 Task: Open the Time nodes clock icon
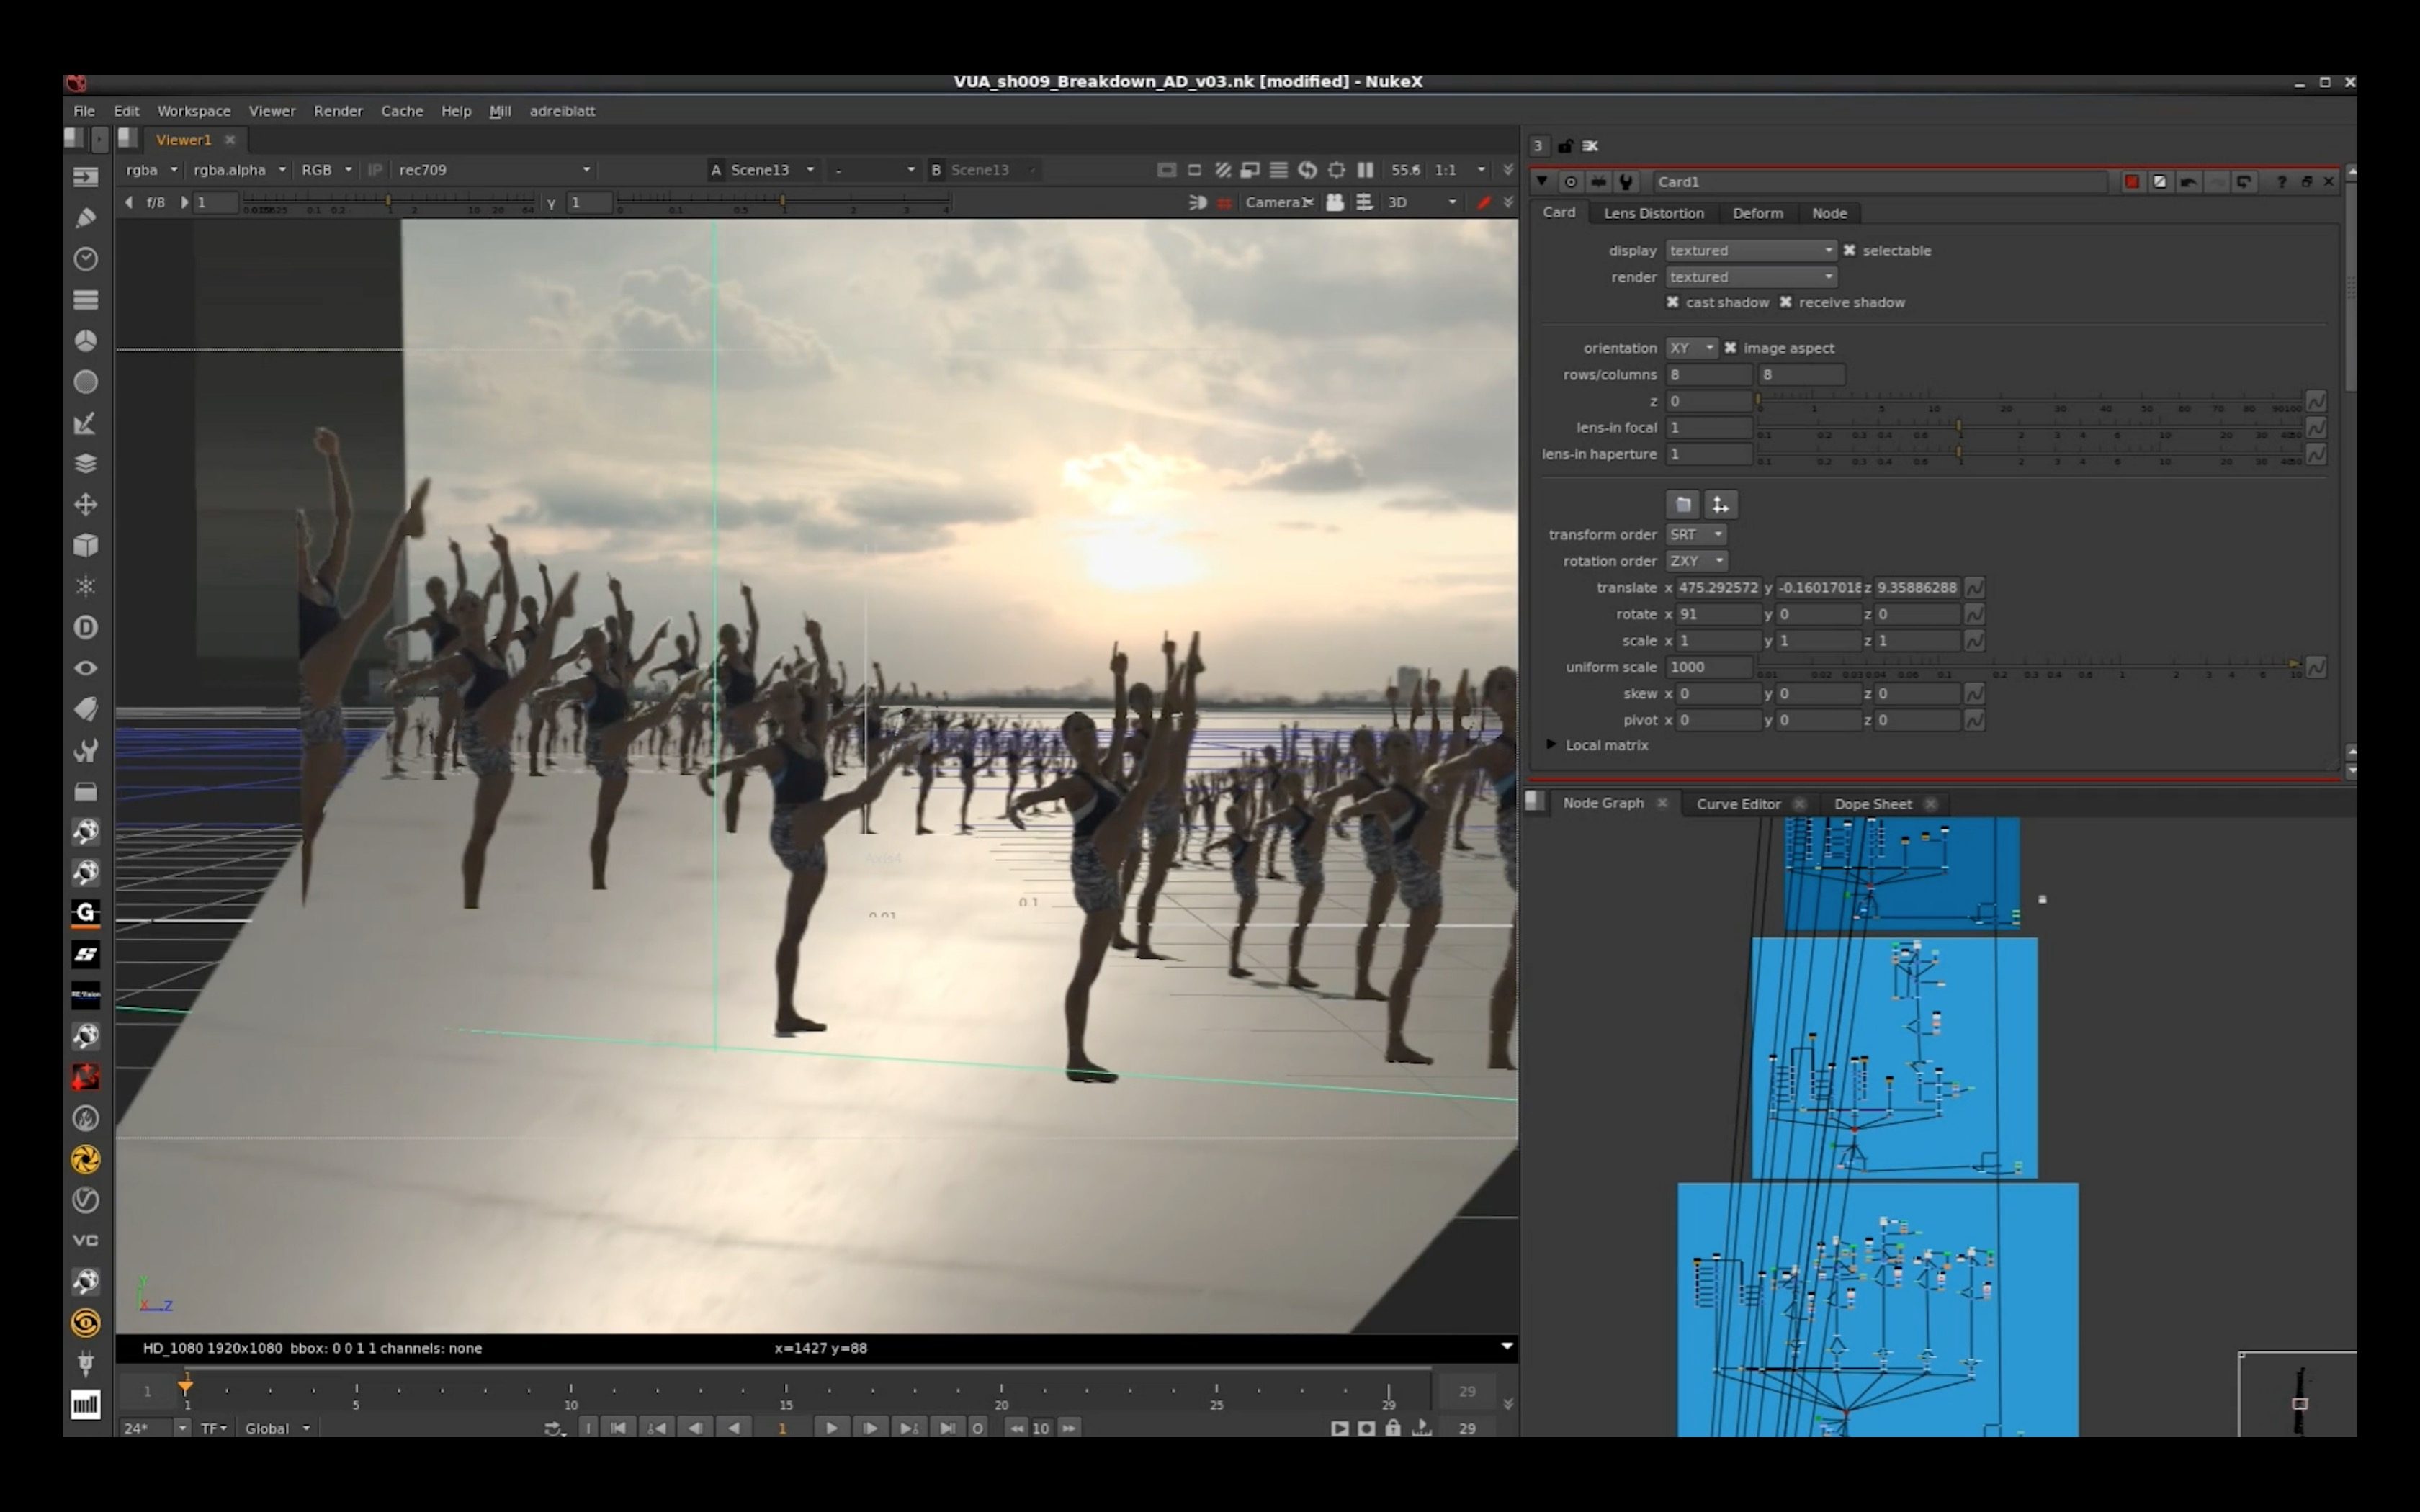coord(86,259)
